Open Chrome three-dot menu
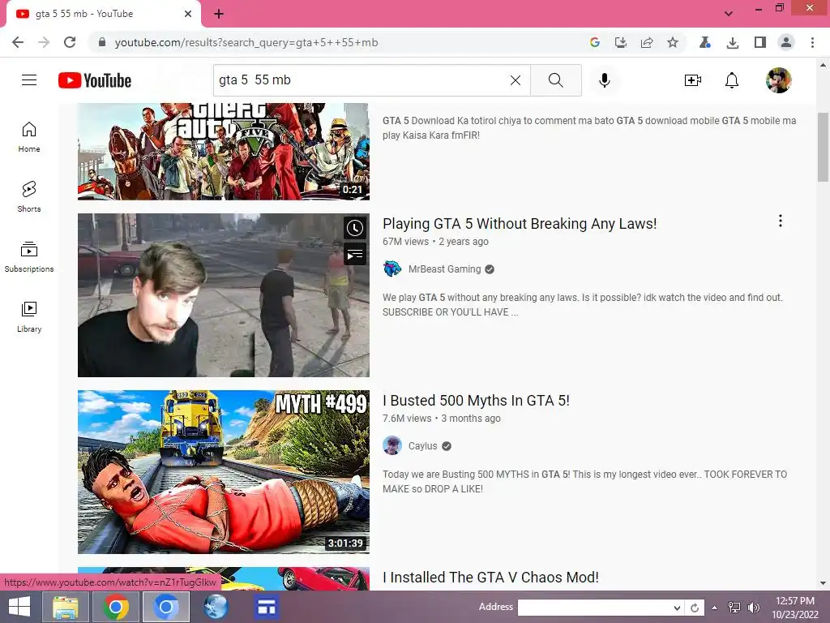Image resolution: width=830 pixels, height=623 pixels. click(812, 42)
